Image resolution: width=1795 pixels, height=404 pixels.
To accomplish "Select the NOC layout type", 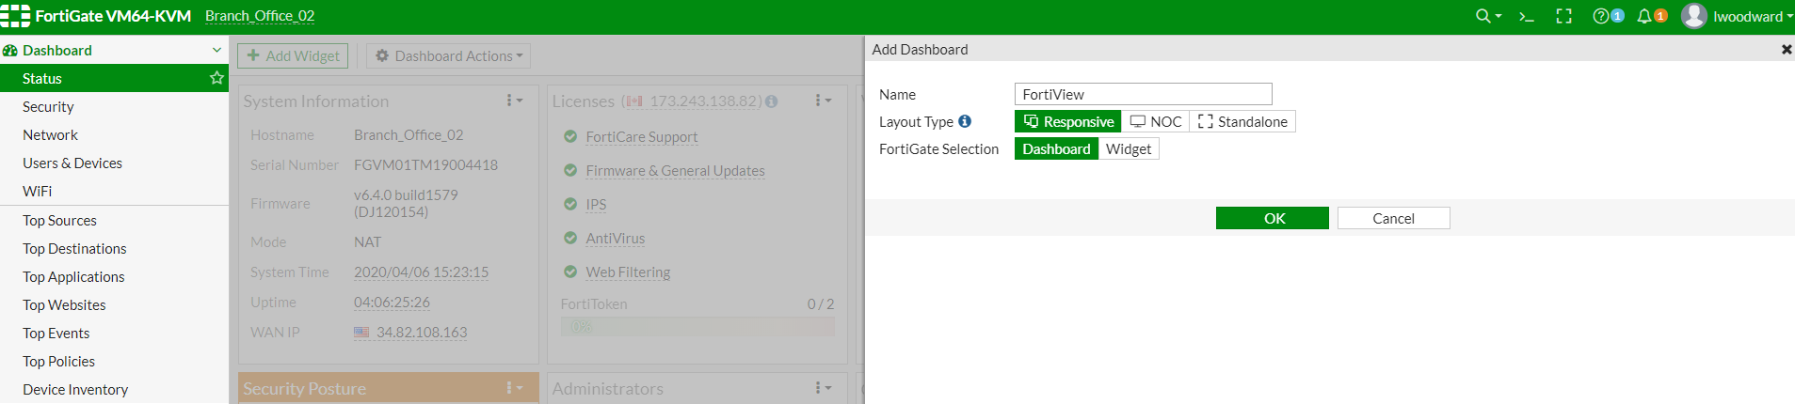I will (1156, 121).
